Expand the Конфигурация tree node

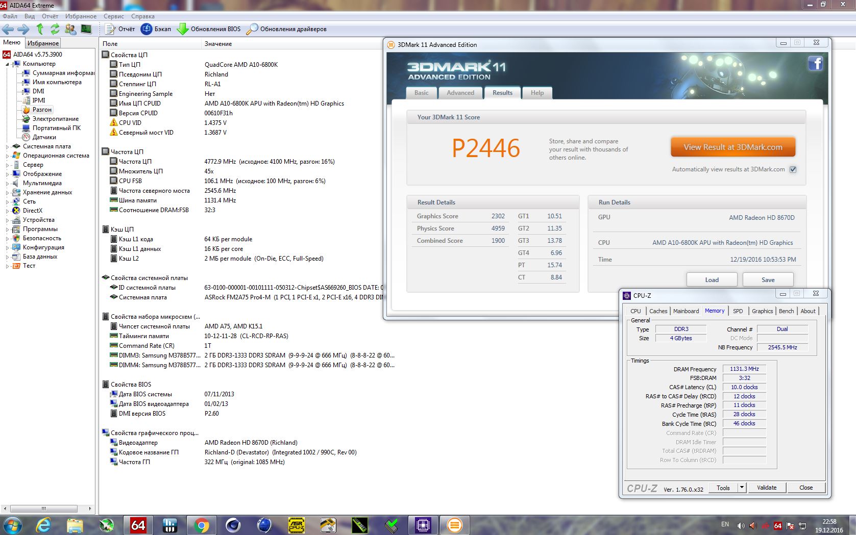7,248
